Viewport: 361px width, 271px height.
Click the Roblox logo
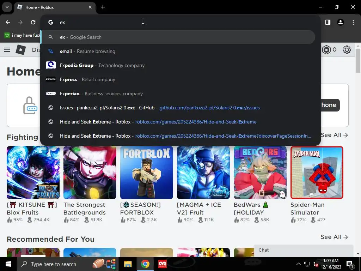pyautogui.click(x=21, y=50)
